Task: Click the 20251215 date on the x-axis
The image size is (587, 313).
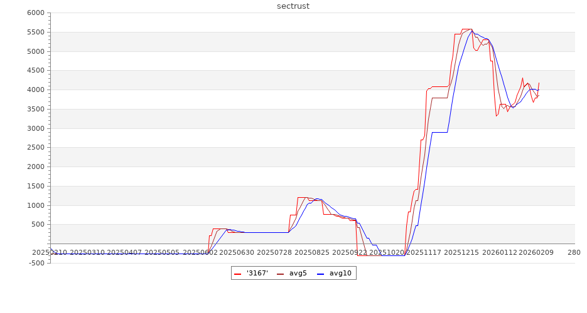Action: (x=461, y=252)
